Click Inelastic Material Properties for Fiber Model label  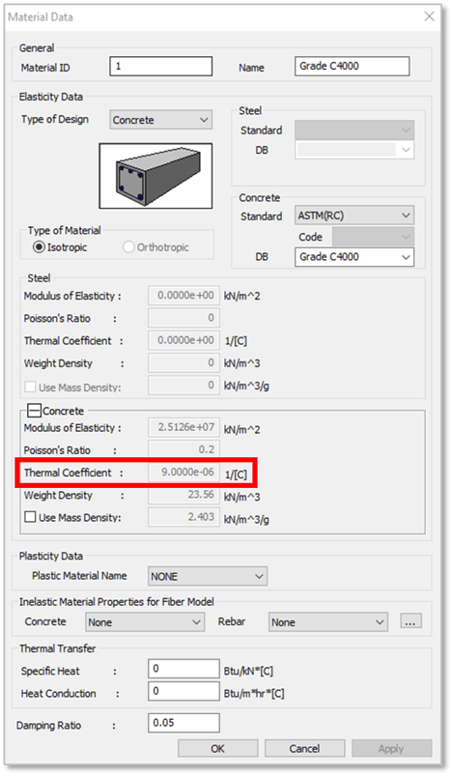(117, 602)
